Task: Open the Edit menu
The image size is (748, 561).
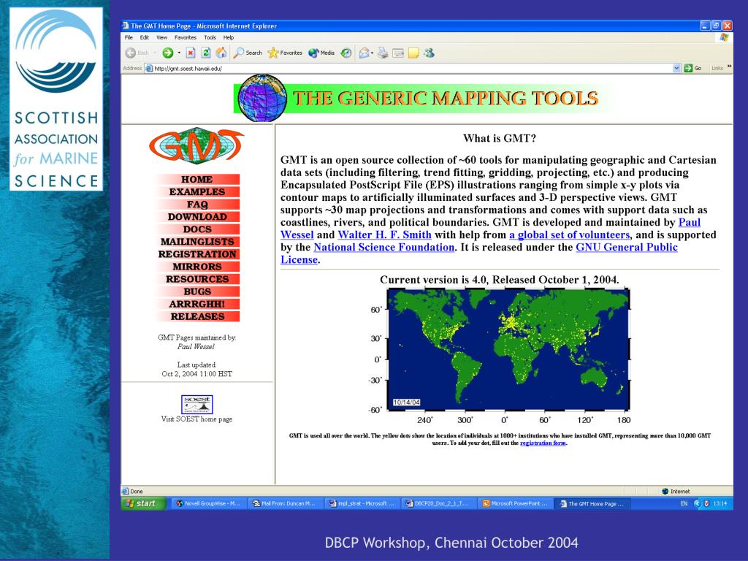Action: [x=145, y=37]
